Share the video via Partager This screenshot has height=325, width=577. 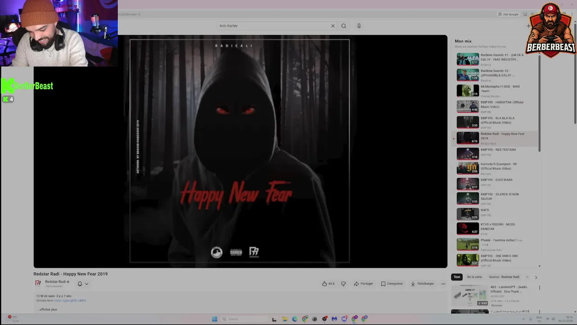point(363,284)
